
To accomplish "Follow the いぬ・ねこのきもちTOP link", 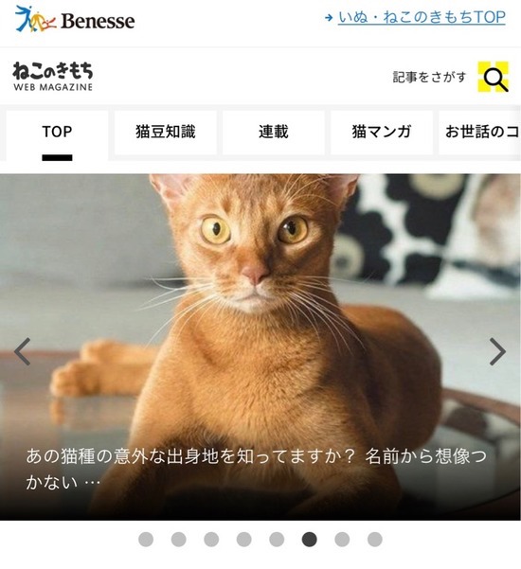I will coord(422,17).
